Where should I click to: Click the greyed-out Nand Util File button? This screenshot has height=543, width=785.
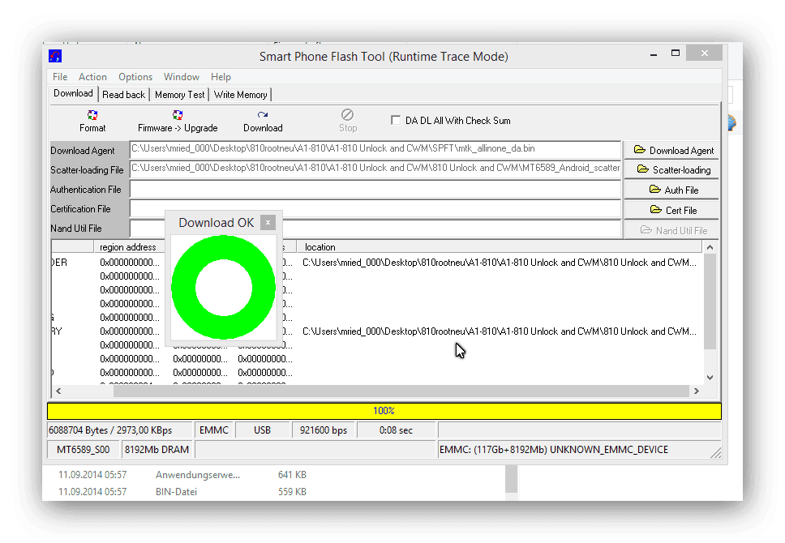671,230
